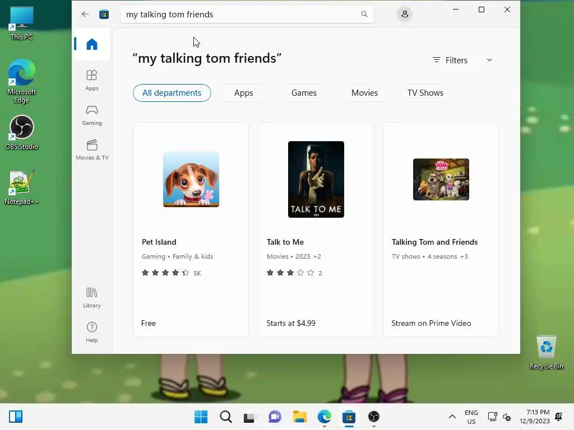This screenshot has height=430, width=574.
Task: Click the search field with 'my talking tom friends'
Action: [247, 14]
